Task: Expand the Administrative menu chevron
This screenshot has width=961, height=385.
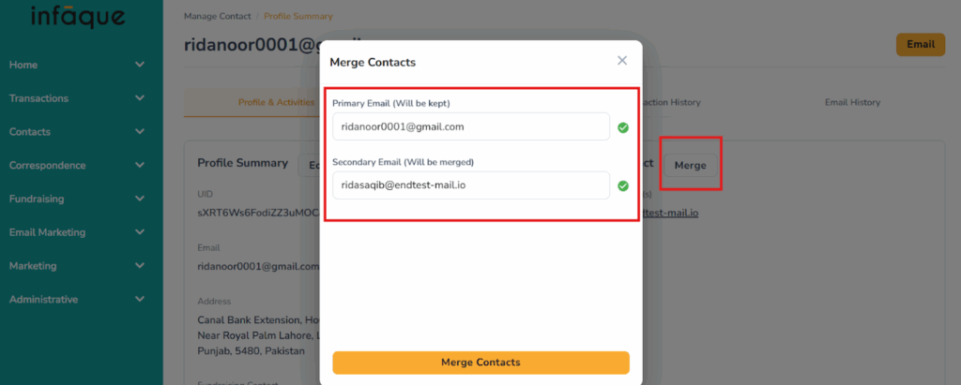Action: click(x=140, y=300)
